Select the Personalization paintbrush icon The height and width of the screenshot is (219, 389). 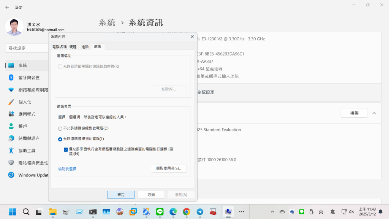coord(11,102)
